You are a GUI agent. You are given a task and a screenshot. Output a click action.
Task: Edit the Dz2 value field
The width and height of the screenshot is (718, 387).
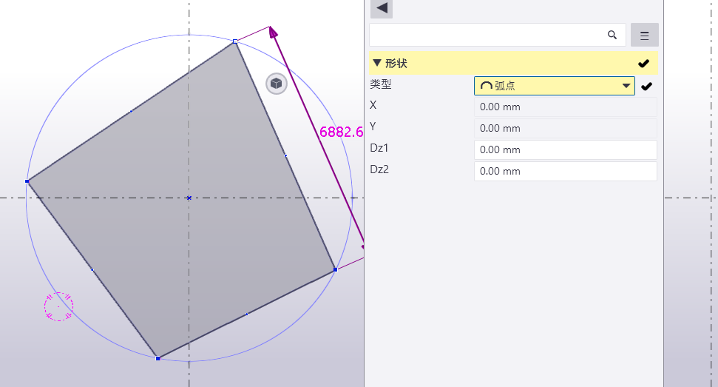(x=565, y=171)
